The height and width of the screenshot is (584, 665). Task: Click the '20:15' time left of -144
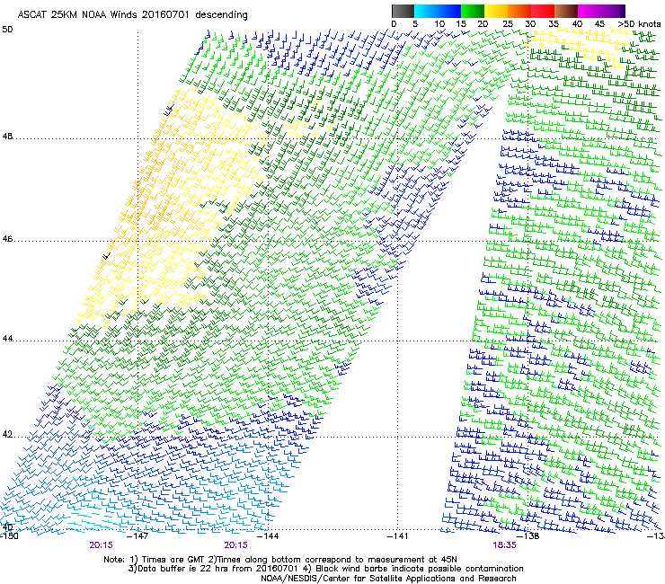pyautogui.click(x=235, y=545)
